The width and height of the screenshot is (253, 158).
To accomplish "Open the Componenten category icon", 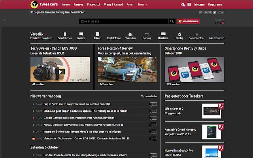I will (x=196, y=34).
